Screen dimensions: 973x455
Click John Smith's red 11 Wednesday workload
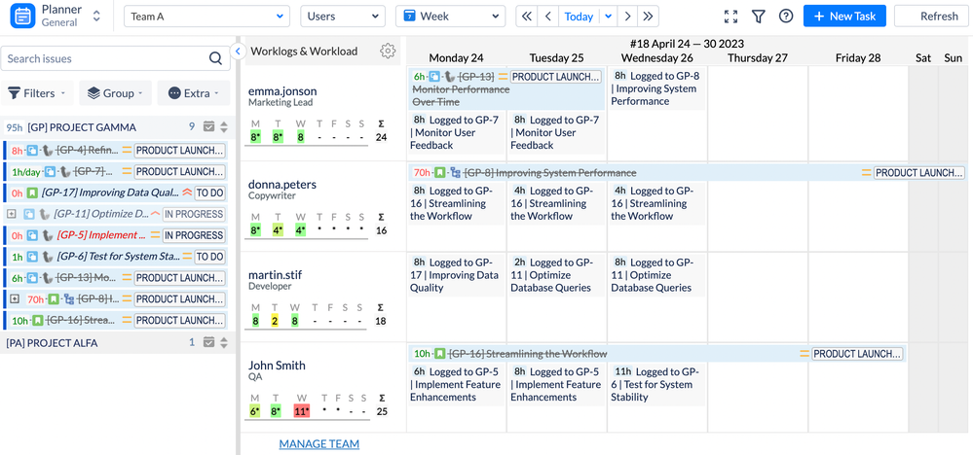click(x=301, y=411)
